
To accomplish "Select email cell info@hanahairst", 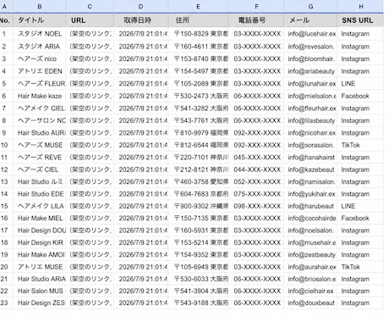I will coord(310,158).
